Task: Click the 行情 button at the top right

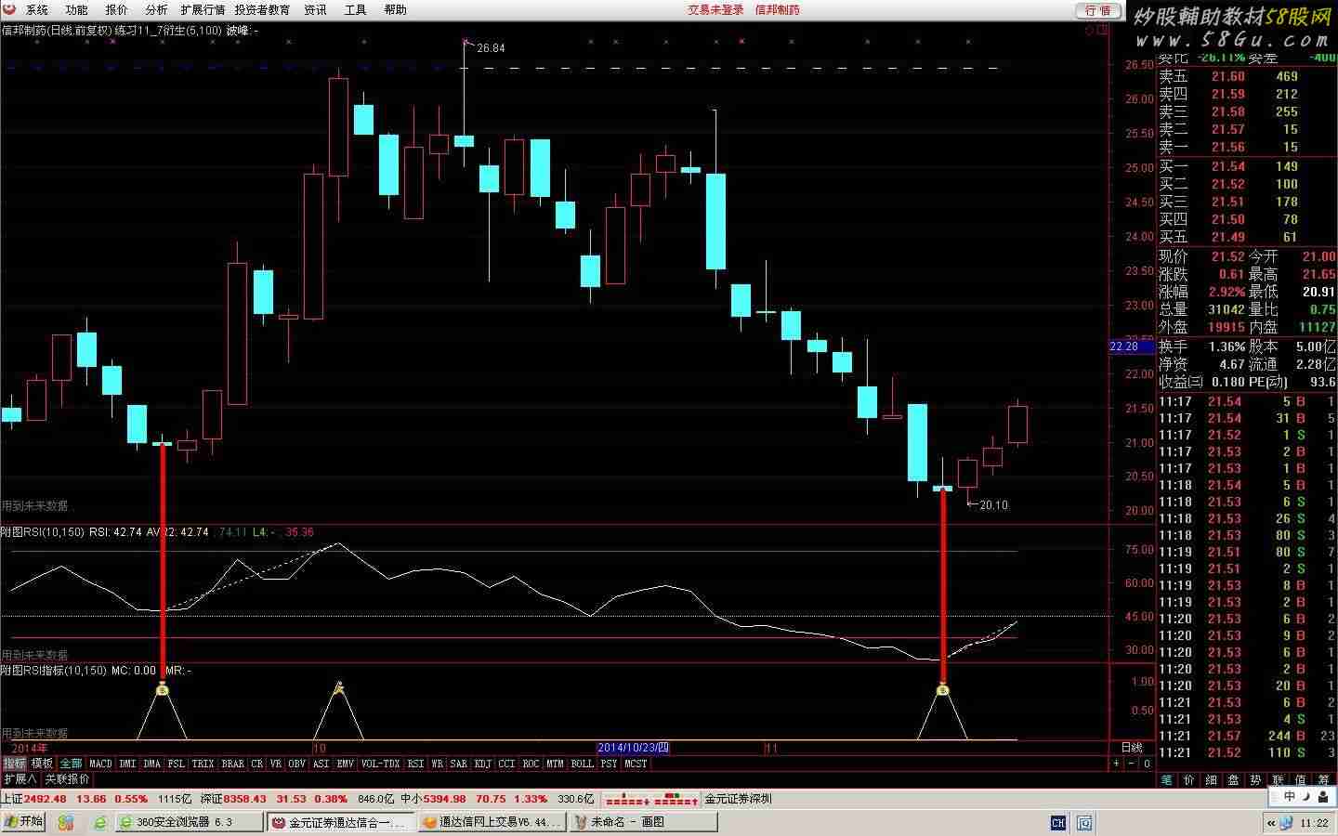Action: coord(1097,10)
